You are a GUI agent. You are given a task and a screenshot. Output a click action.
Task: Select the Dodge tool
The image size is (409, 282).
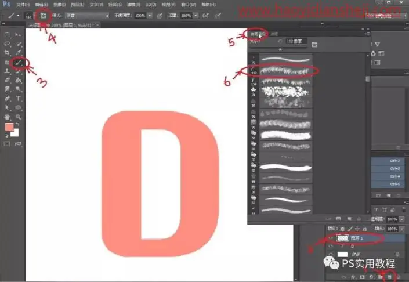[18, 89]
